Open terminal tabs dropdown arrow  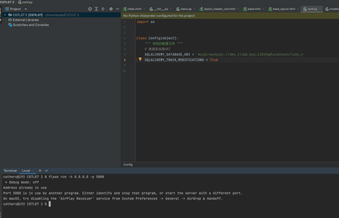(46, 171)
